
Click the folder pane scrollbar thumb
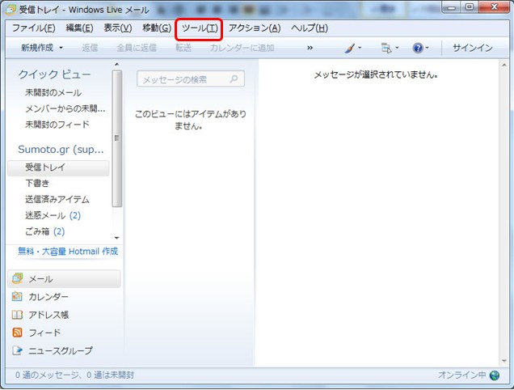click(x=116, y=138)
